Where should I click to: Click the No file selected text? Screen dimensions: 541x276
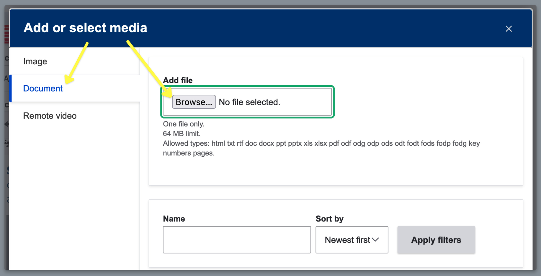click(249, 102)
